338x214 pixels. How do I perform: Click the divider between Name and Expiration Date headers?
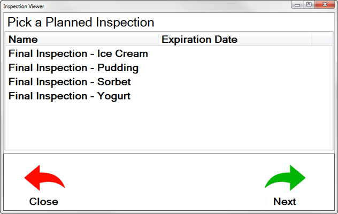pos(158,40)
